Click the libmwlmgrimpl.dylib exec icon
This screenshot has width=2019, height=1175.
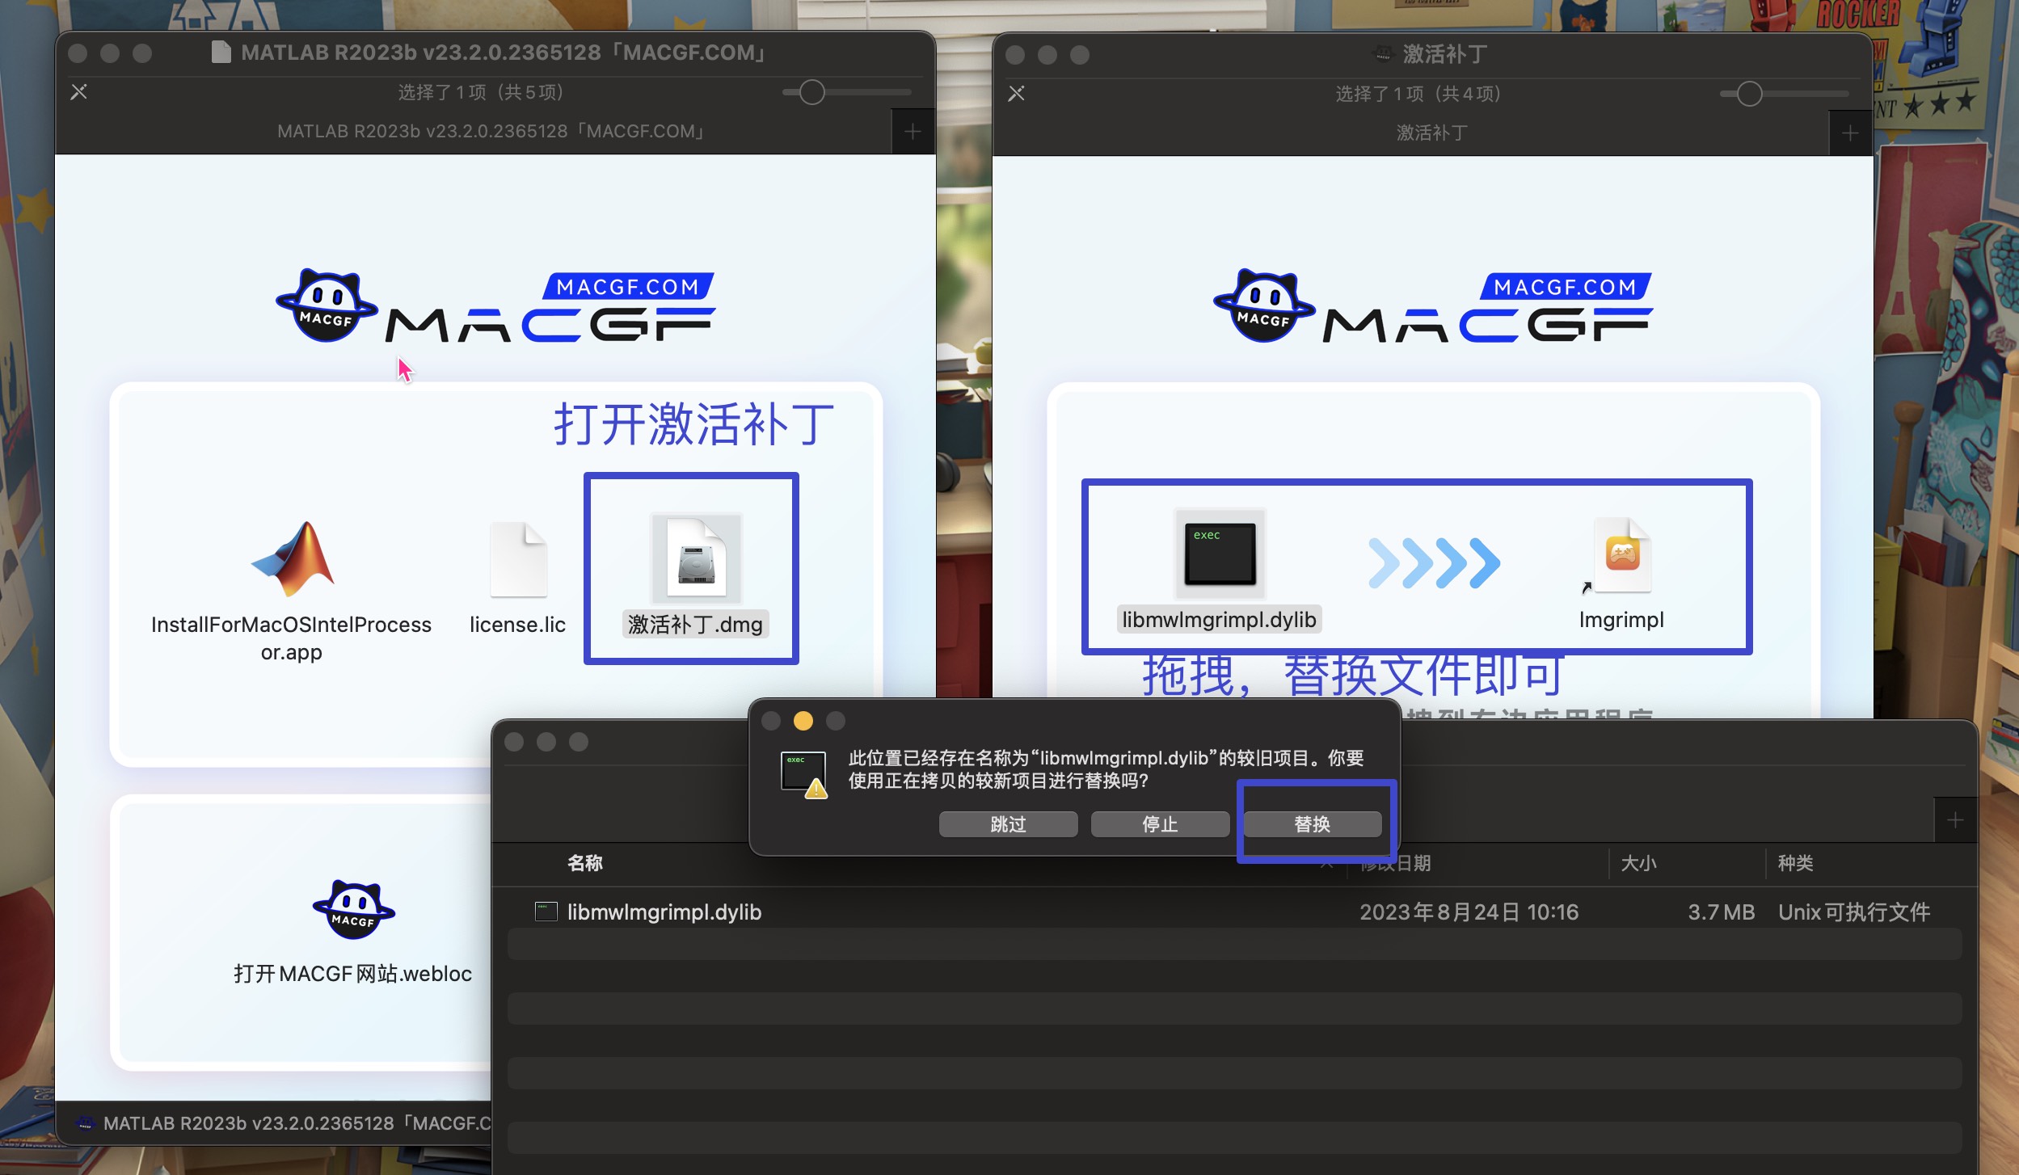click(x=1219, y=556)
